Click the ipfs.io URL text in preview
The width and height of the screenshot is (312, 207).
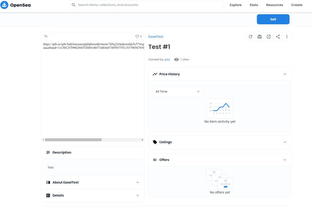click(94, 44)
